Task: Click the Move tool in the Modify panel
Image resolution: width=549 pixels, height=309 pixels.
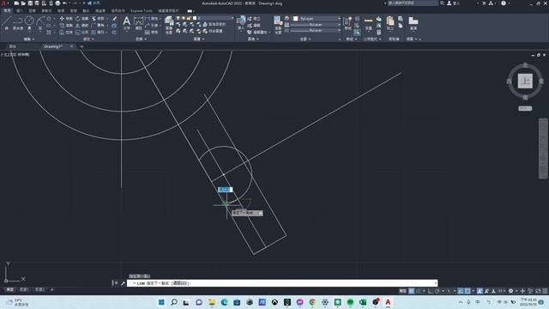Action: tap(66, 18)
